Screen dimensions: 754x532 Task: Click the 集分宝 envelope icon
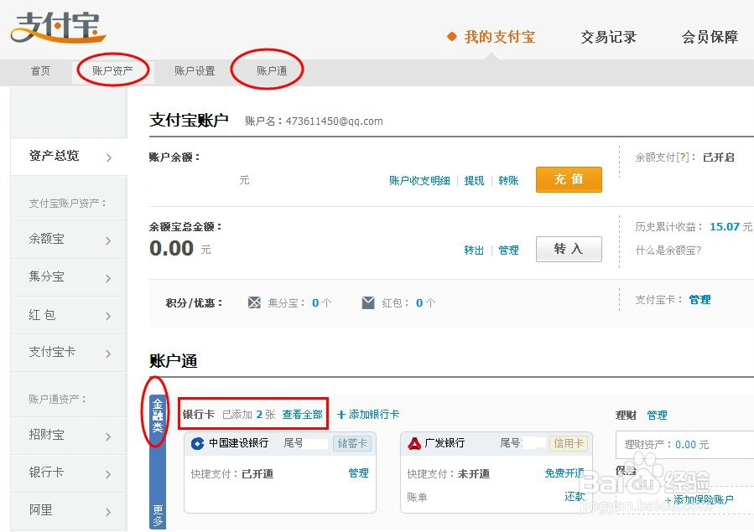tap(254, 302)
